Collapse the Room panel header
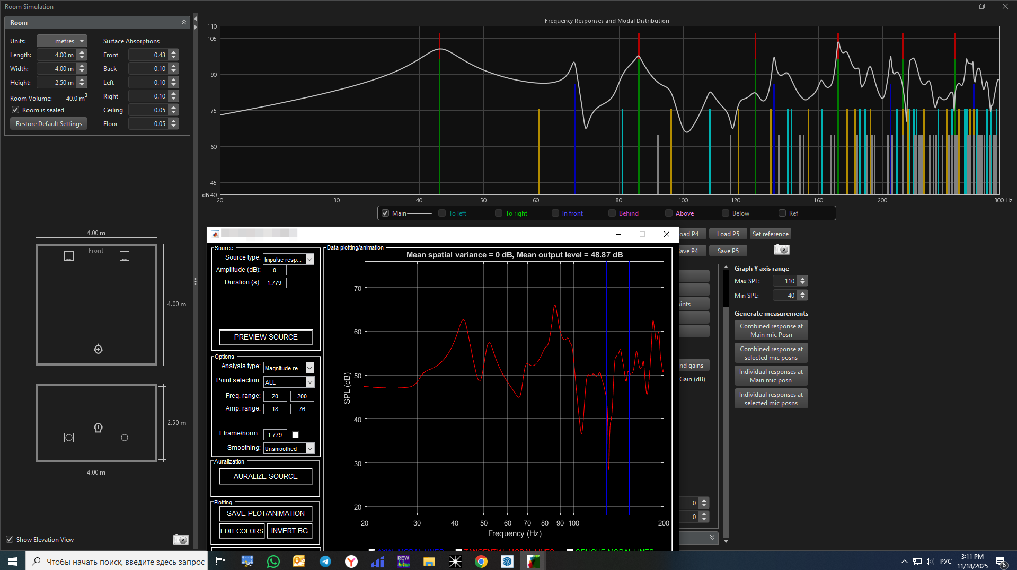 click(183, 22)
